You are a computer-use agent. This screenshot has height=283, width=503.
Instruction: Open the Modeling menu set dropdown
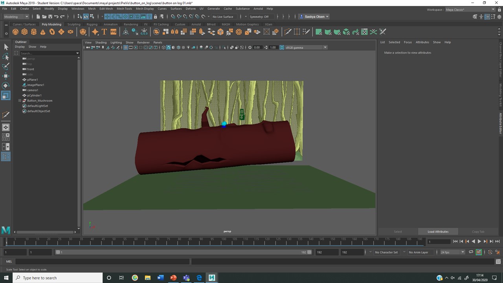tap(16, 17)
